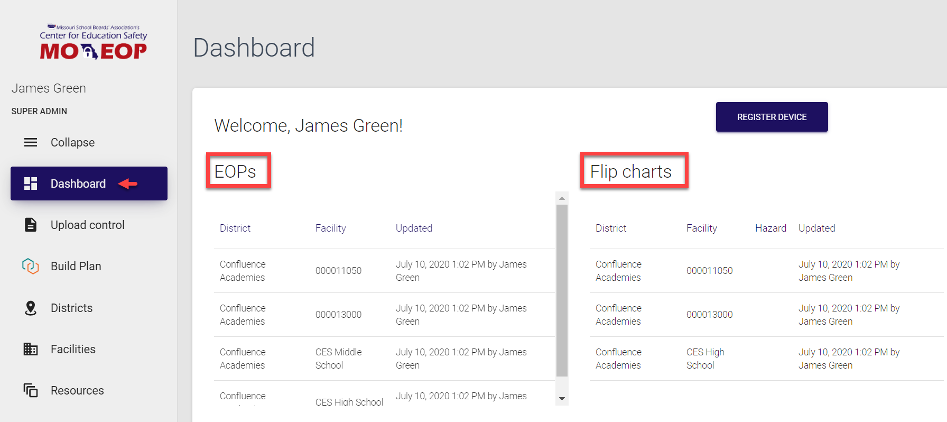
Task: Open EOP row for facility 000011050
Action: 338,271
